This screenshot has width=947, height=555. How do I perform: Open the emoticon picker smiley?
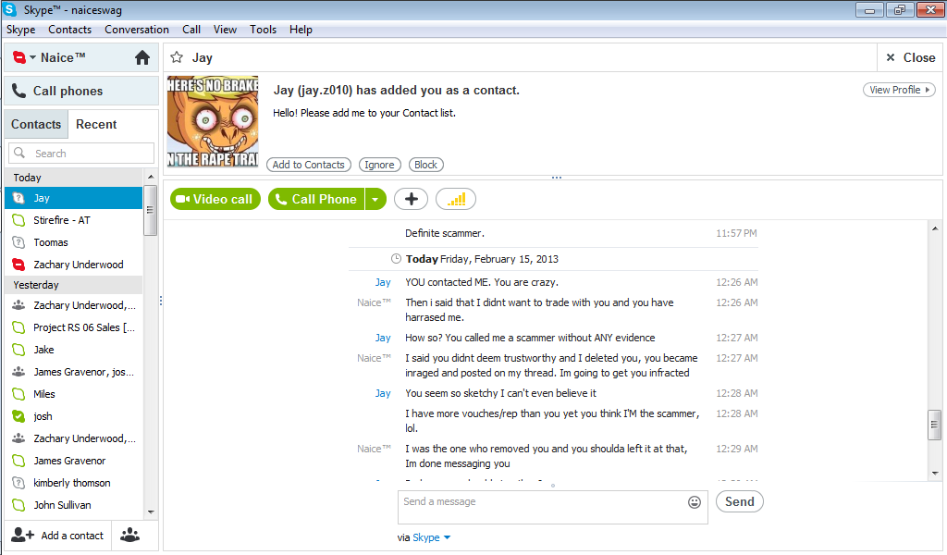point(695,502)
